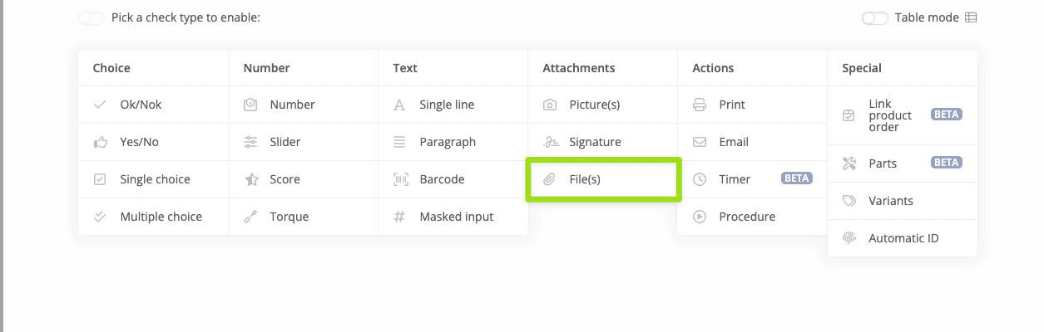Click the Automatic ID fingerprint icon
This screenshot has width=1044, height=332.
tap(849, 238)
